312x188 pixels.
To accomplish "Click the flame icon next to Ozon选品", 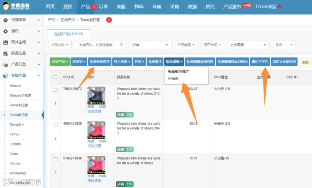I will pyautogui.click(x=280, y=7).
